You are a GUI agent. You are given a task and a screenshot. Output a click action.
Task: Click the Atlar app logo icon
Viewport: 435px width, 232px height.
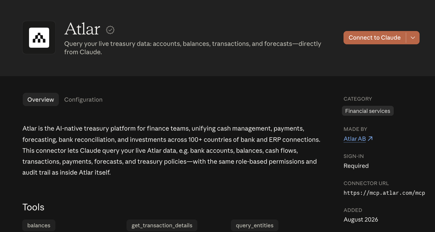pos(39,38)
